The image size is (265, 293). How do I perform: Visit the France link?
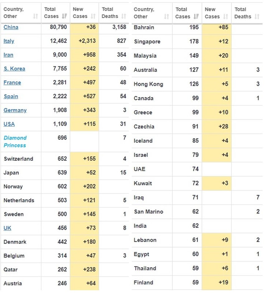pyautogui.click(x=12, y=83)
